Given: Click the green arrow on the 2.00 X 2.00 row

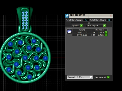Looking at the screenshot, I should [106, 35].
